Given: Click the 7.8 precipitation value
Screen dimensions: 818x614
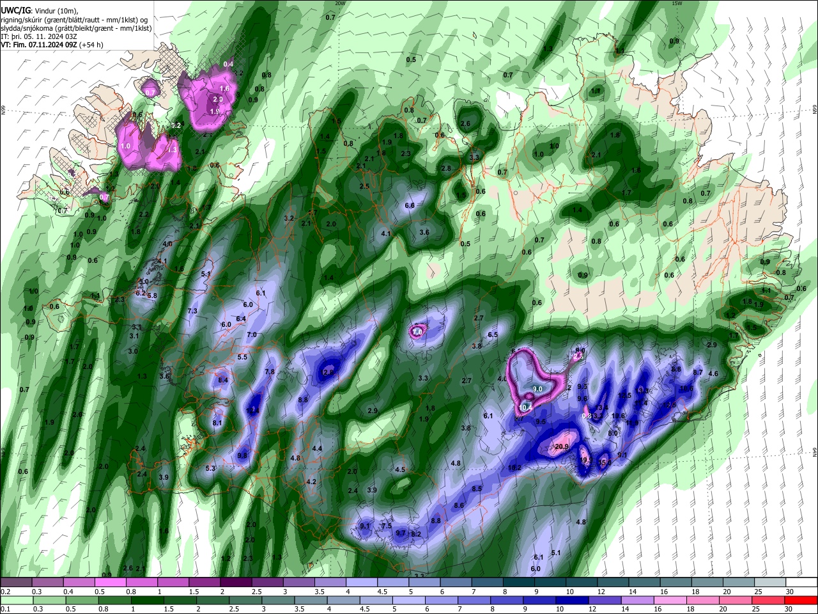Looking at the screenshot, I should [x=270, y=372].
